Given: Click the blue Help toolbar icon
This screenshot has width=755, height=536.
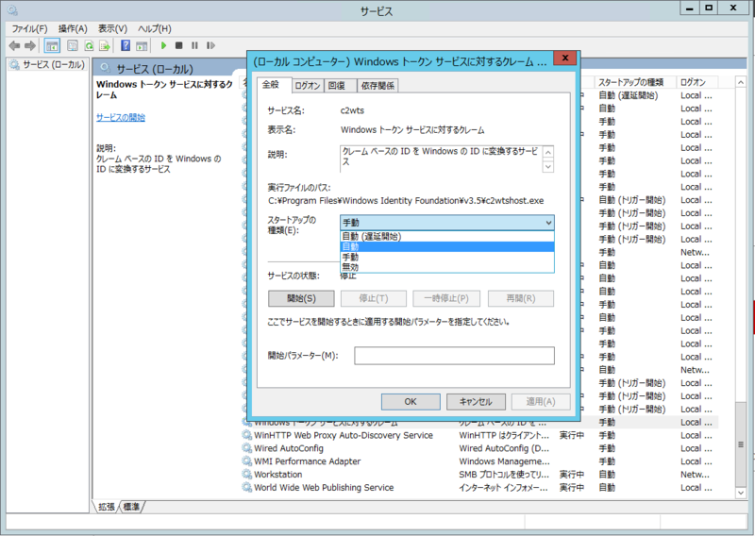Looking at the screenshot, I should (x=126, y=45).
